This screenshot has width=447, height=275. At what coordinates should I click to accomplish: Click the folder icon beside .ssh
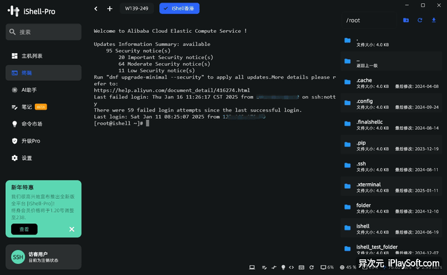point(347,165)
